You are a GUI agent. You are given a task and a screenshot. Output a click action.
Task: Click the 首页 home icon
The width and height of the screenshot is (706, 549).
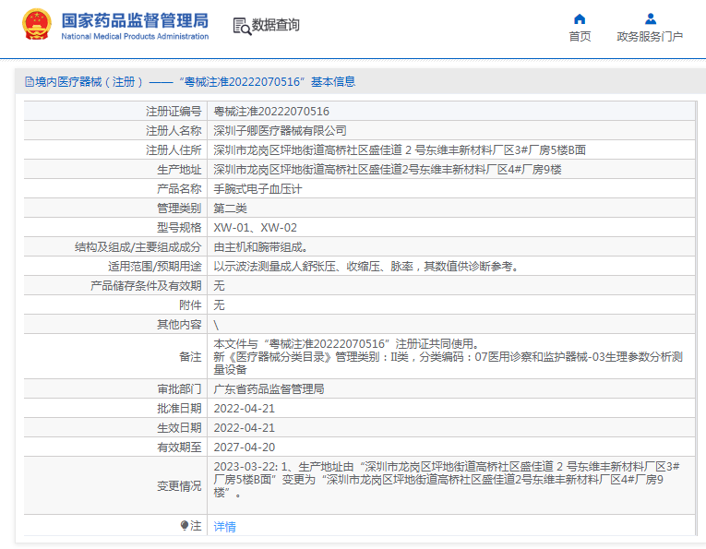[x=580, y=18]
